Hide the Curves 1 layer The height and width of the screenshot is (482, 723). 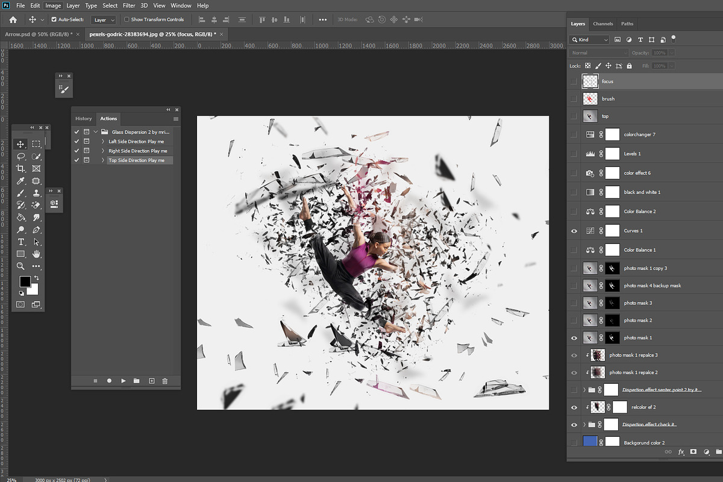point(574,231)
